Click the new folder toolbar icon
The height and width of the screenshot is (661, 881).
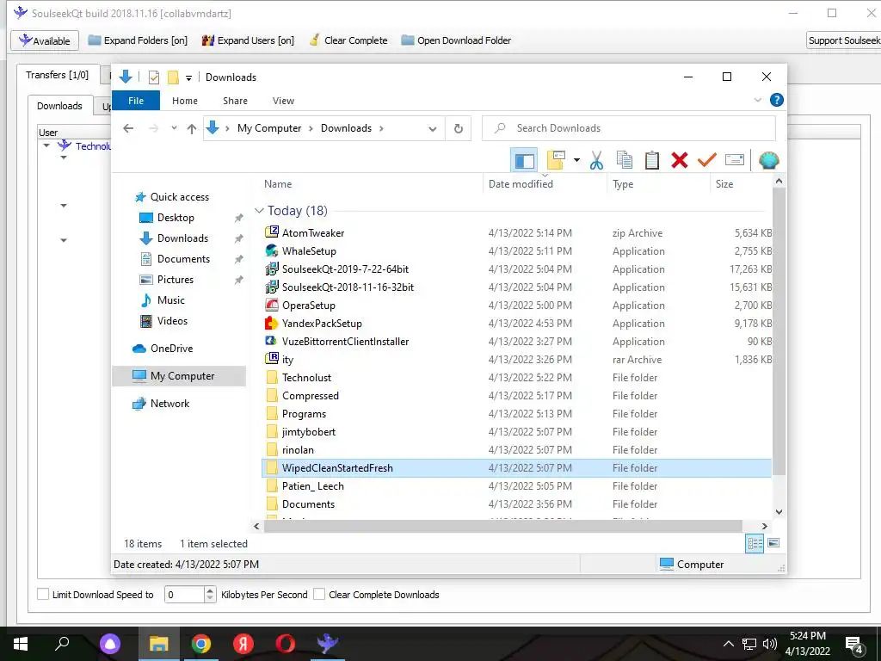555,161
